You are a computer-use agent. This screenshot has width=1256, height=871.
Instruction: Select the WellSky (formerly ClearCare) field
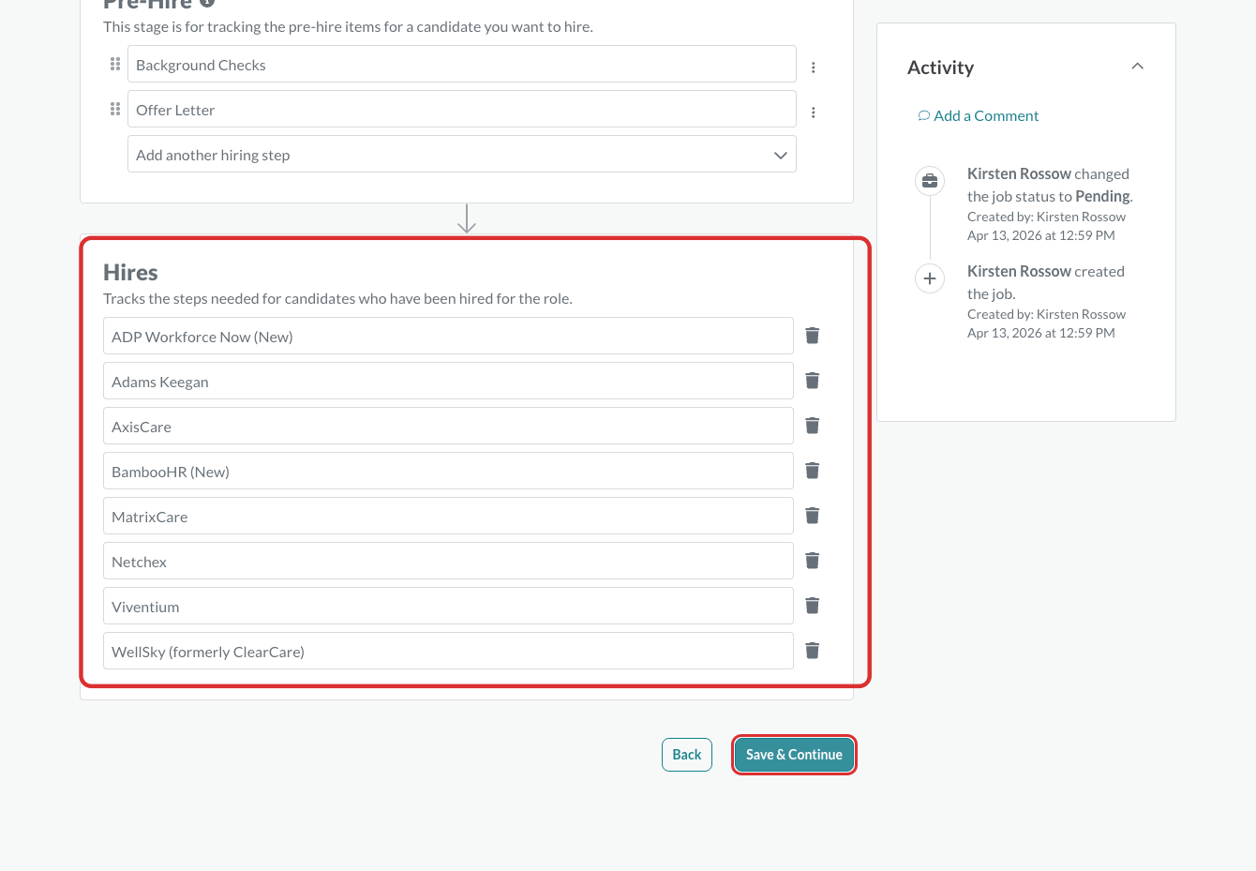click(448, 652)
